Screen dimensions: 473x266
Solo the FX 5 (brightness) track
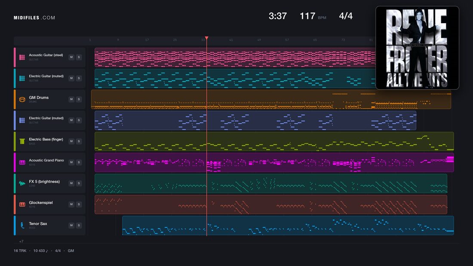79,183
